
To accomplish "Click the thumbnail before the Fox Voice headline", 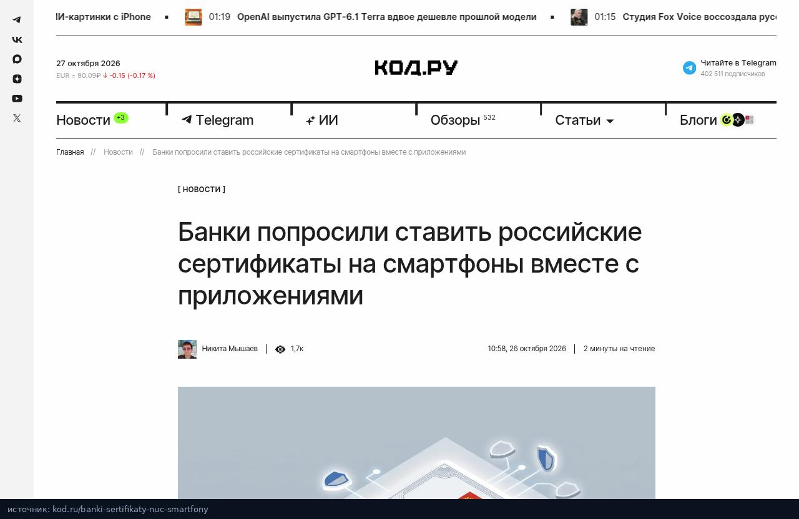I will [x=579, y=17].
